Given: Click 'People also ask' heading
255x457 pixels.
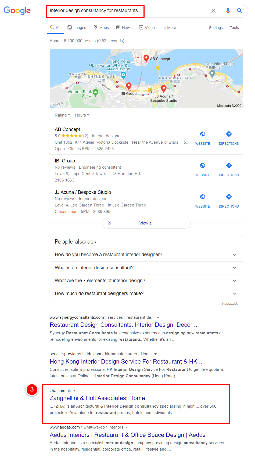Looking at the screenshot, I should (x=76, y=242).
